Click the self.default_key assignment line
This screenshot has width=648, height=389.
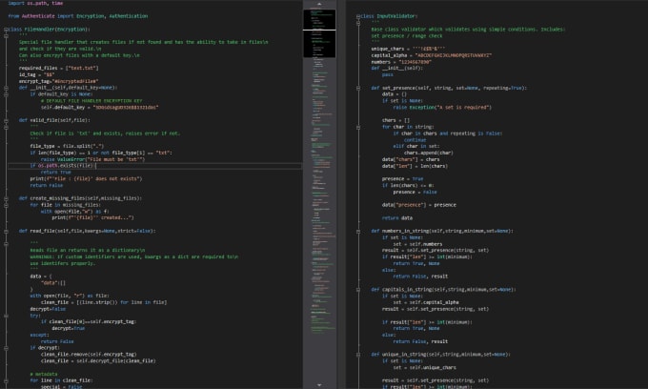(99, 108)
